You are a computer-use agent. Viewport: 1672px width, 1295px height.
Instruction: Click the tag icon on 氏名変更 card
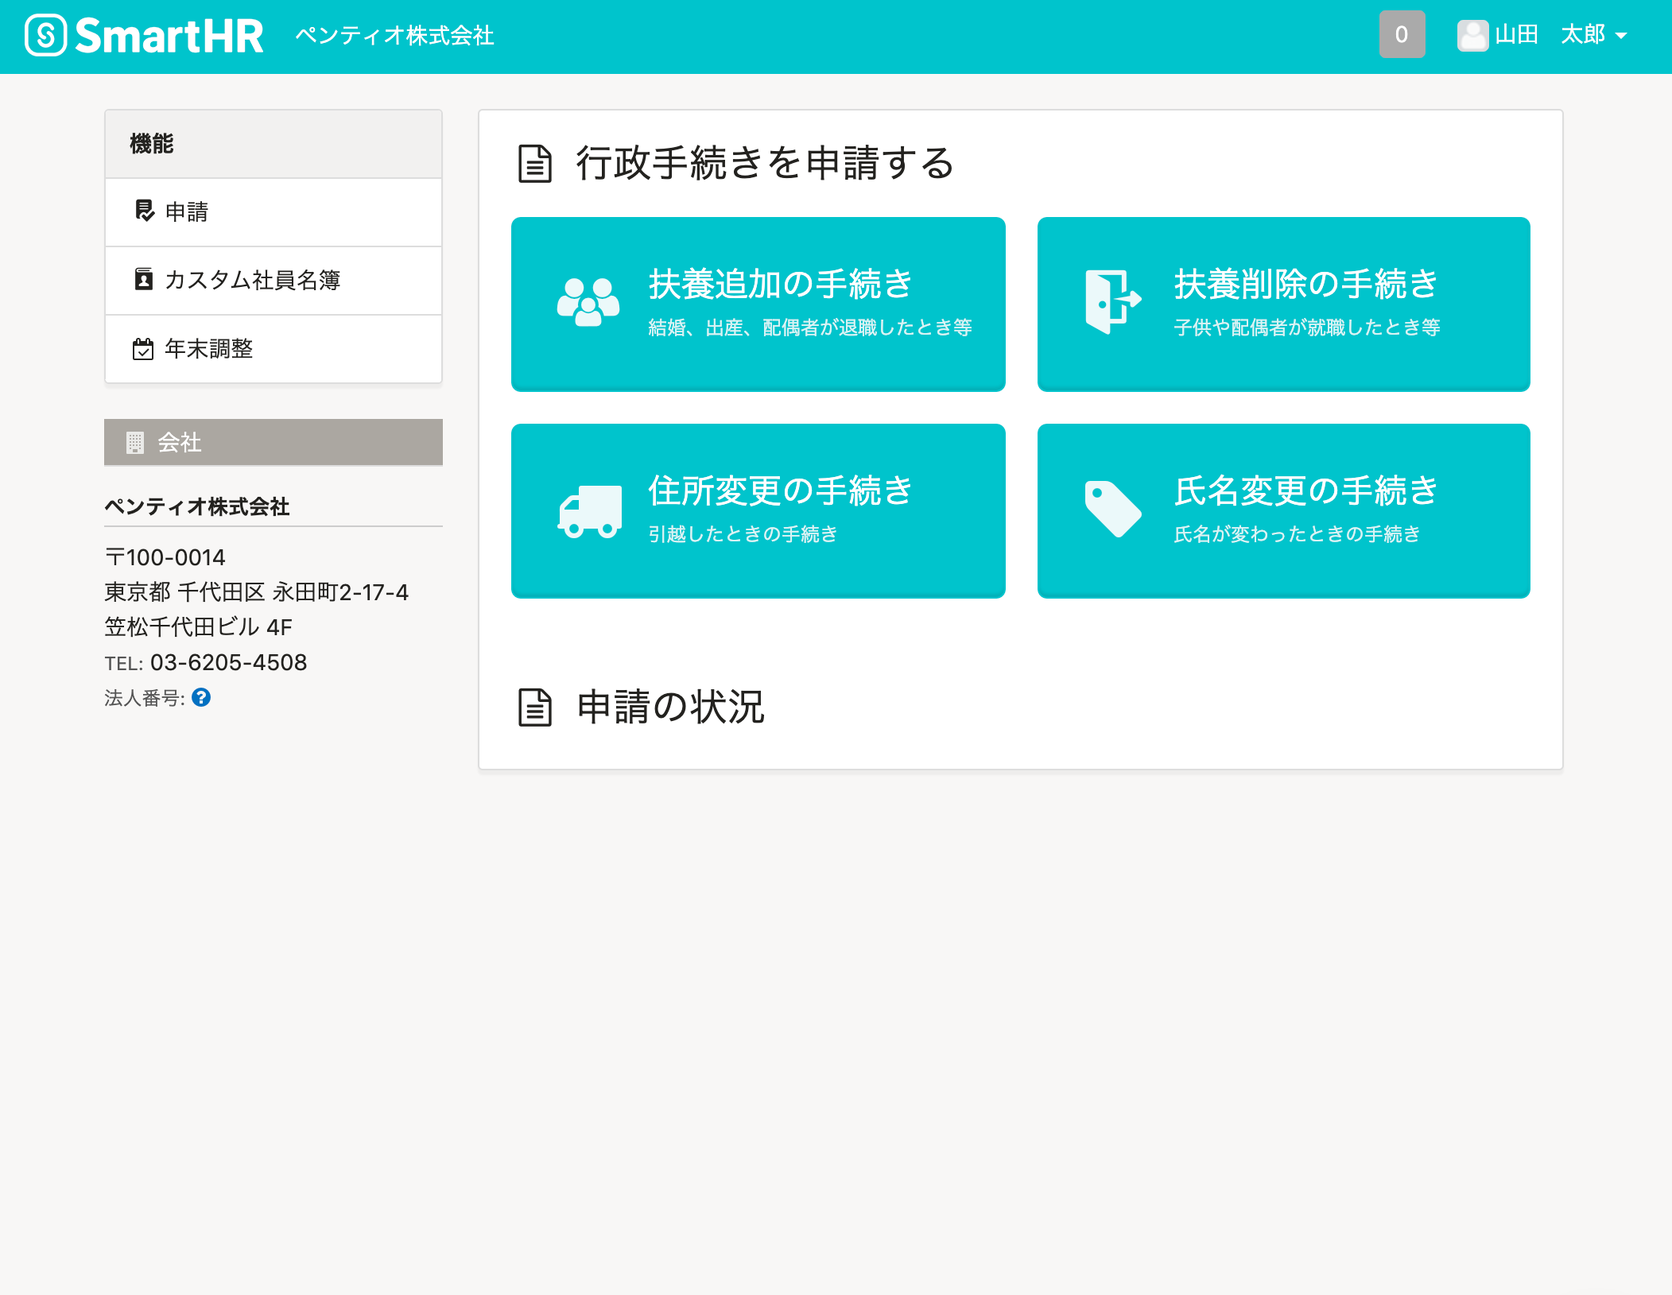click(x=1113, y=509)
